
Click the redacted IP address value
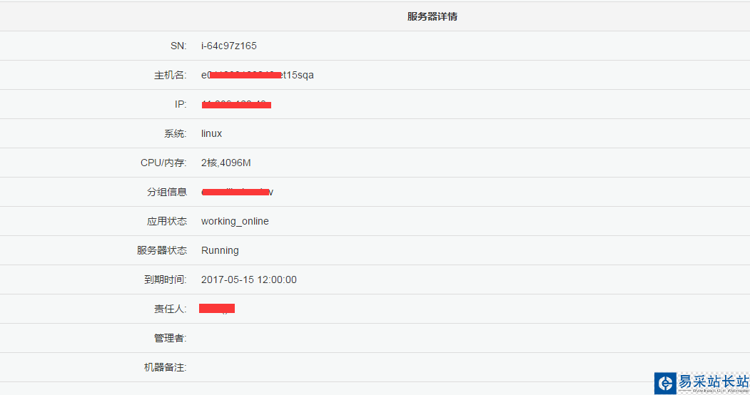[236, 105]
